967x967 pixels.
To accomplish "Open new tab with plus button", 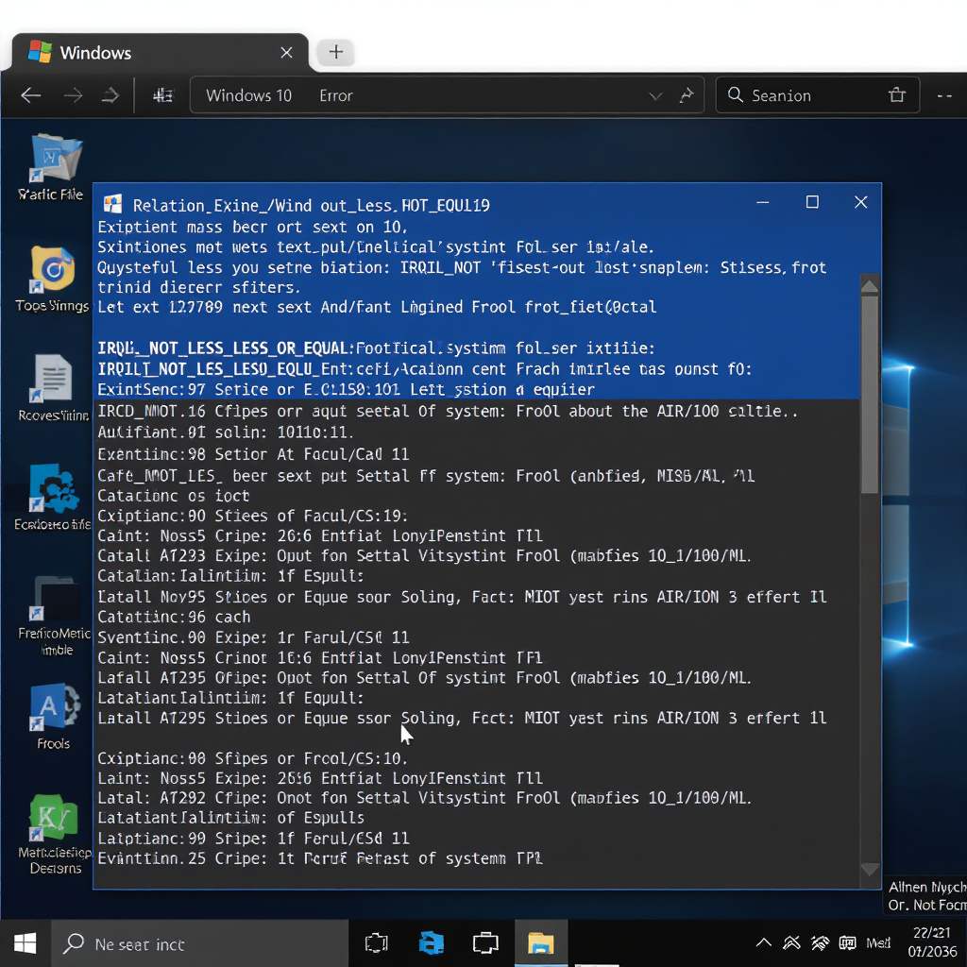I will pos(335,53).
